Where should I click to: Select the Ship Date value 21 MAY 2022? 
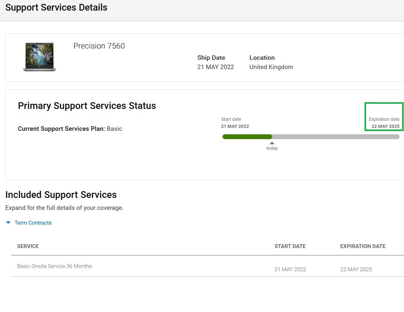tap(215, 67)
